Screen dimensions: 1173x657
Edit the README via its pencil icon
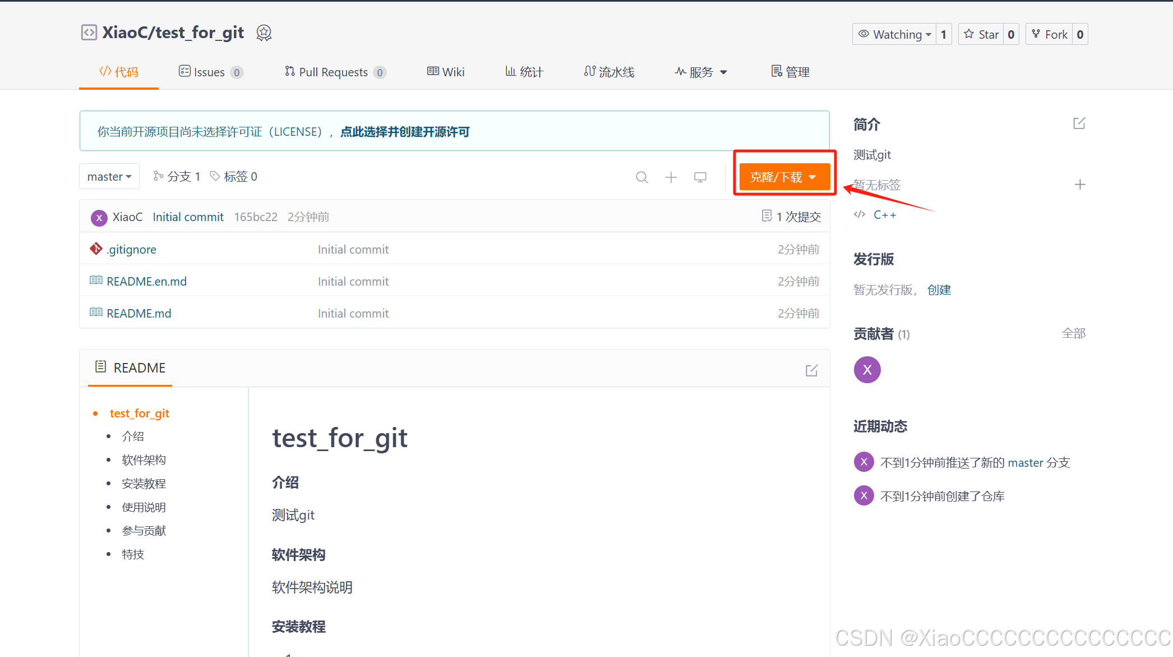811,370
